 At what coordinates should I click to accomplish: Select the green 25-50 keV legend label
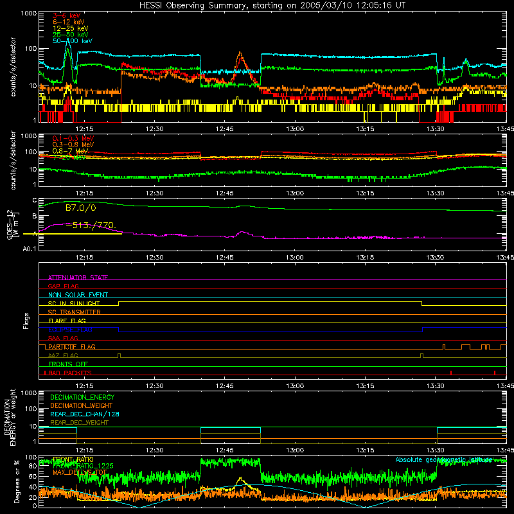(x=71, y=35)
